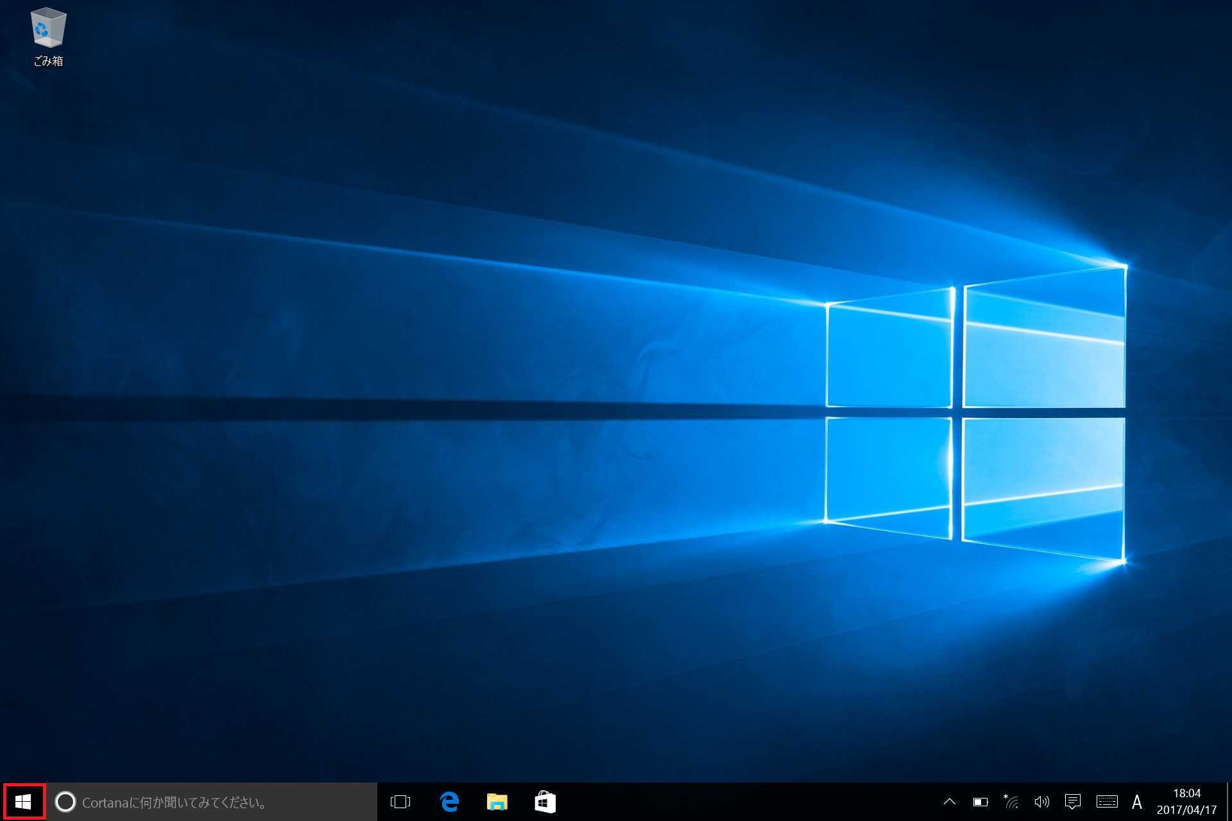
Task: Open the Start menu Windows button
Action: (x=24, y=802)
